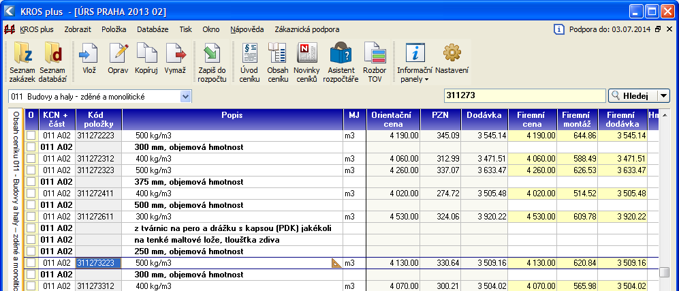Tick checkbox for row 311272223
The width and height of the screenshot is (679, 291).
31,136
